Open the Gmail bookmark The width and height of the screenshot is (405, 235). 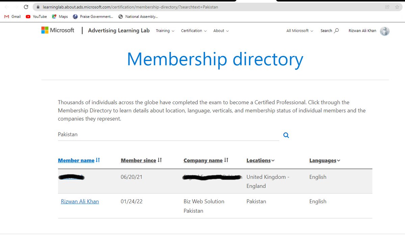click(x=12, y=17)
